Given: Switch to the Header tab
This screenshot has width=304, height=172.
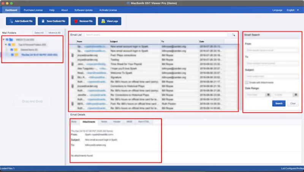Looking at the screenshot, I should point(117,122).
